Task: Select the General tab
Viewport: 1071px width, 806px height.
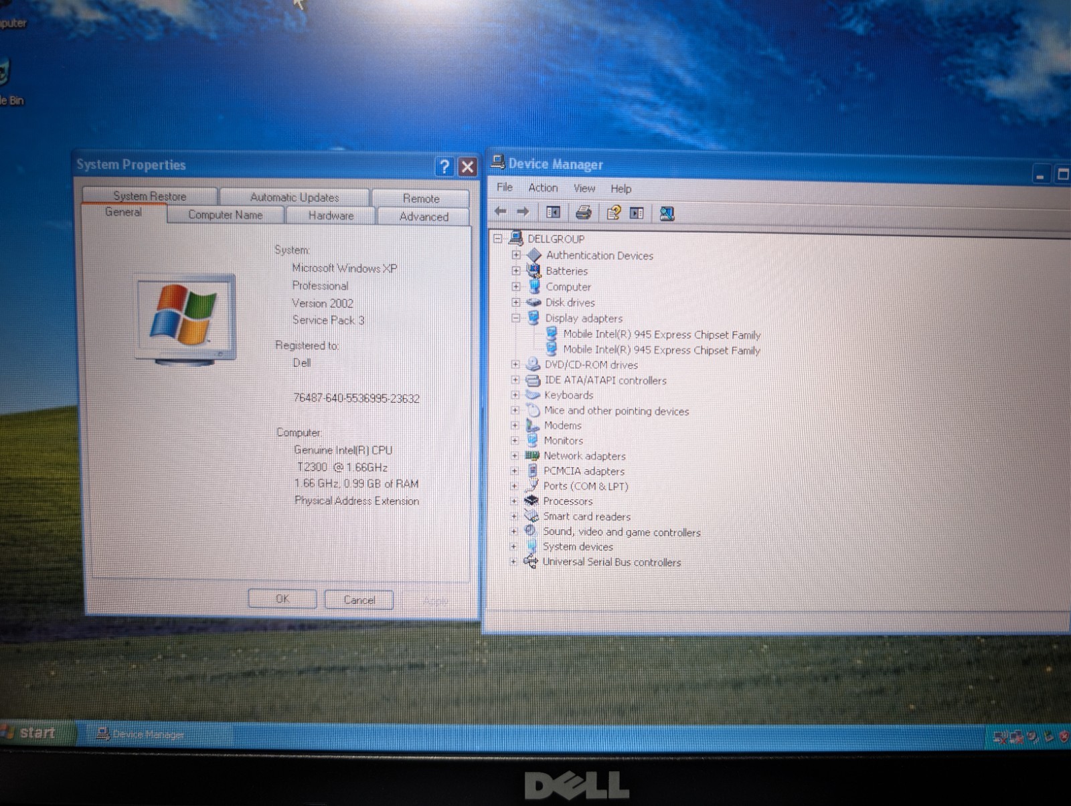Action: pyautogui.click(x=123, y=212)
